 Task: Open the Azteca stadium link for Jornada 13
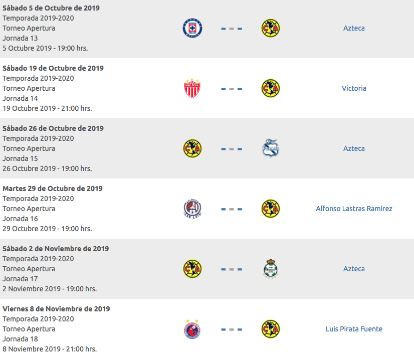coord(354,28)
